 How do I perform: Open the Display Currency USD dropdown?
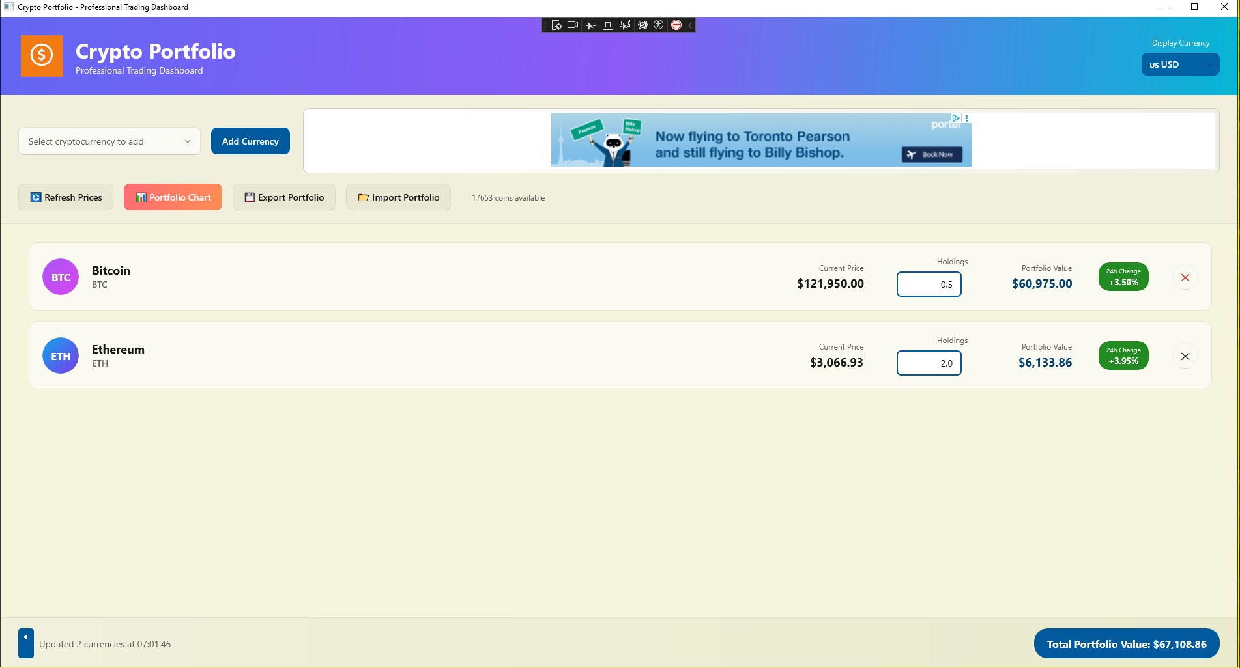(x=1179, y=64)
